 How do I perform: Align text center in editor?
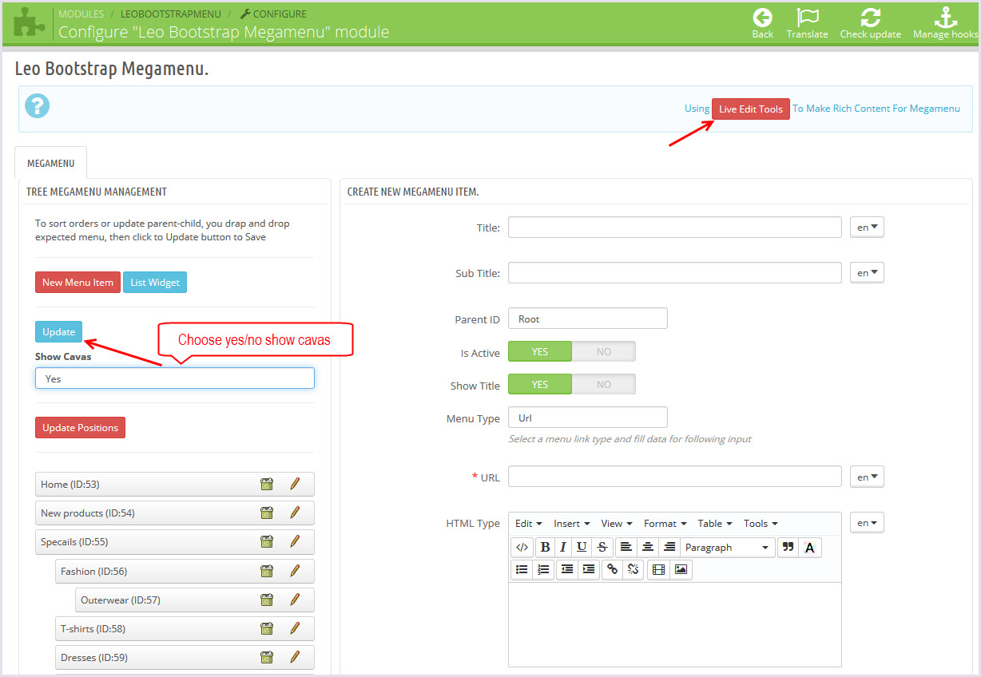point(648,547)
